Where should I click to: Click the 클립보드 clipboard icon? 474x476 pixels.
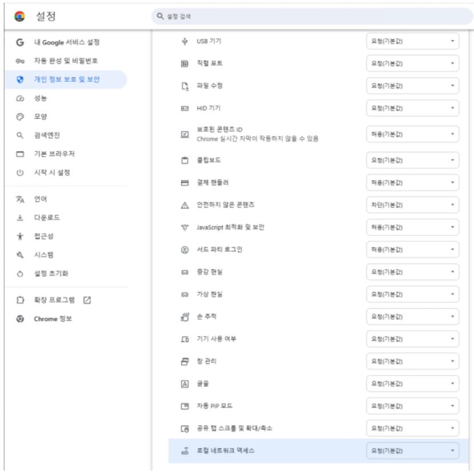(184, 161)
